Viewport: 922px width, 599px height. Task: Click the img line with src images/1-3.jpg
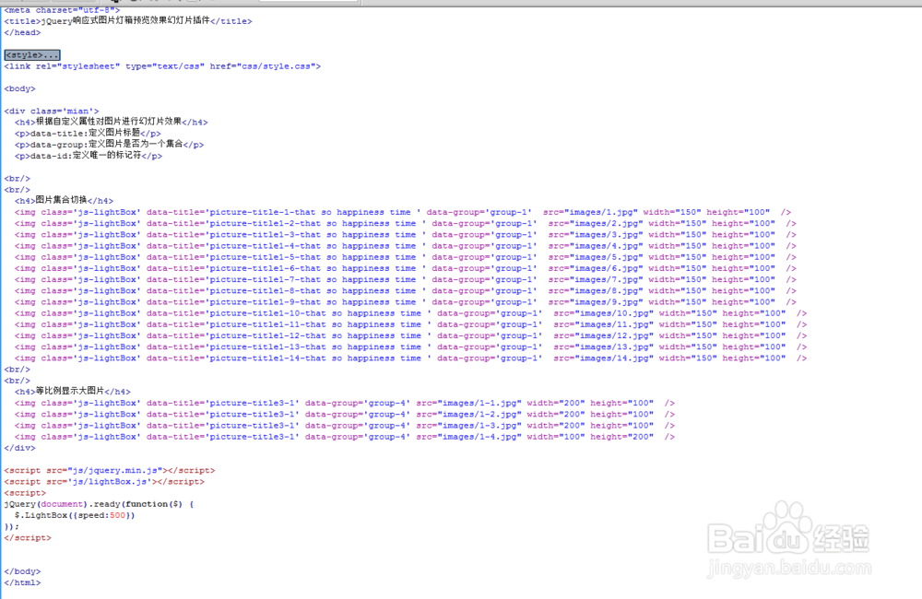coord(345,425)
